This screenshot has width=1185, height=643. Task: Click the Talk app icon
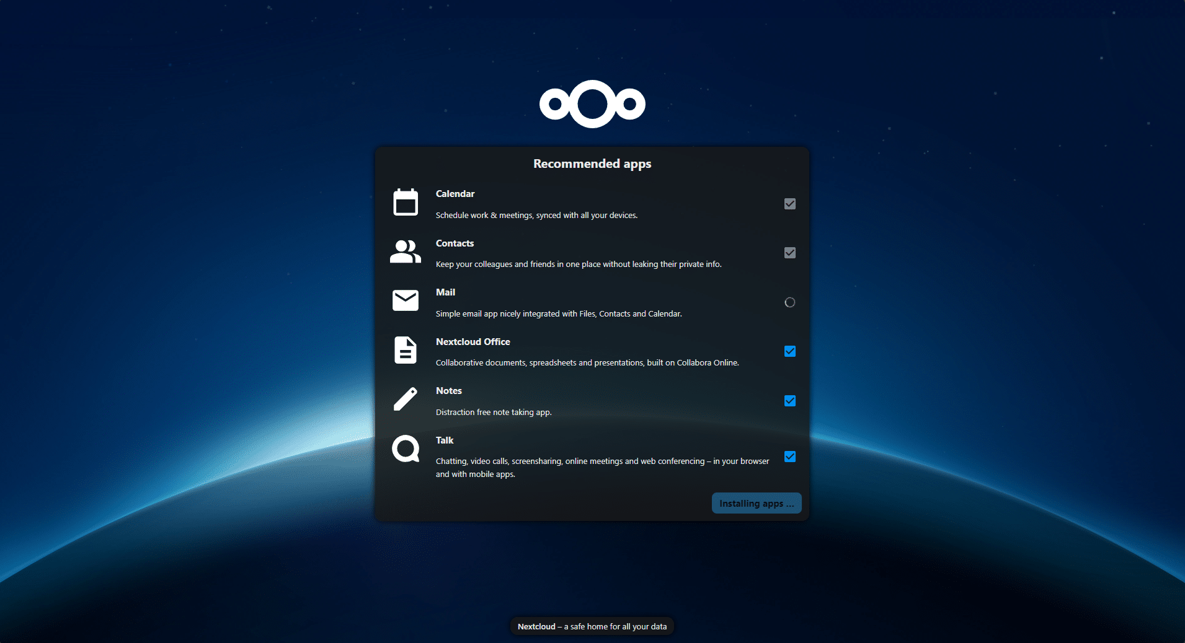tap(406, 448)
